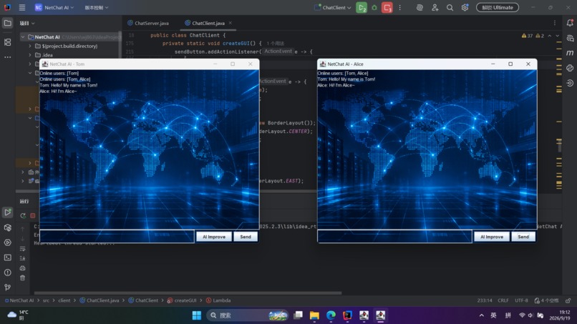Image resolution: width=577 pixels, height=324 pixels.
Task: Open the AI Assistant swirl icon in toolbar
Action: click(420, 7)
